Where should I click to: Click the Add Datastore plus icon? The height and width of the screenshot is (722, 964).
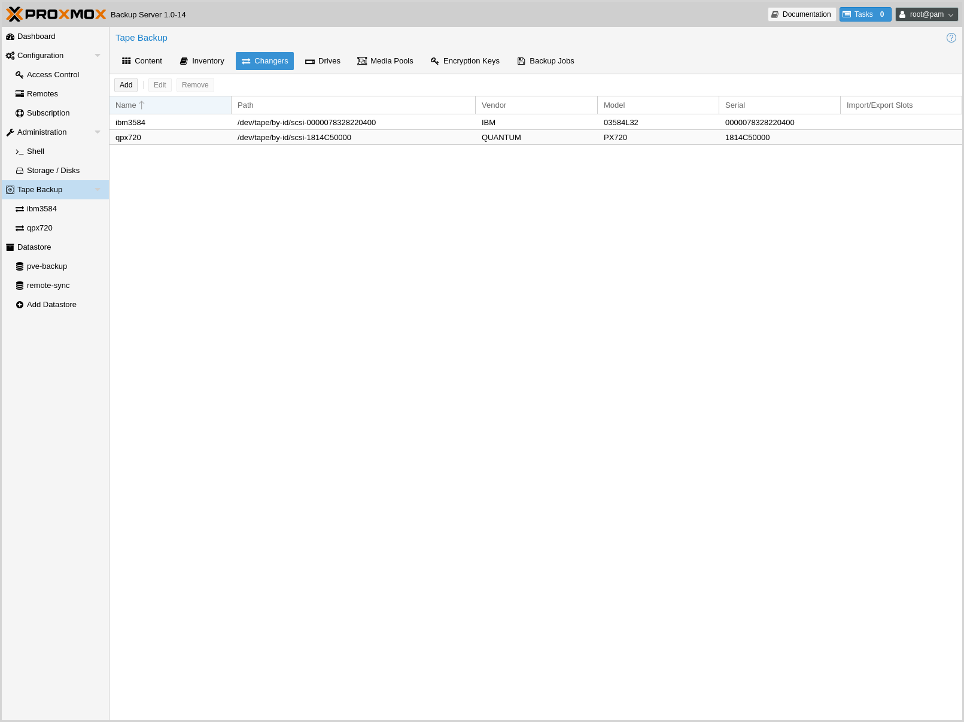click(20, 305)
